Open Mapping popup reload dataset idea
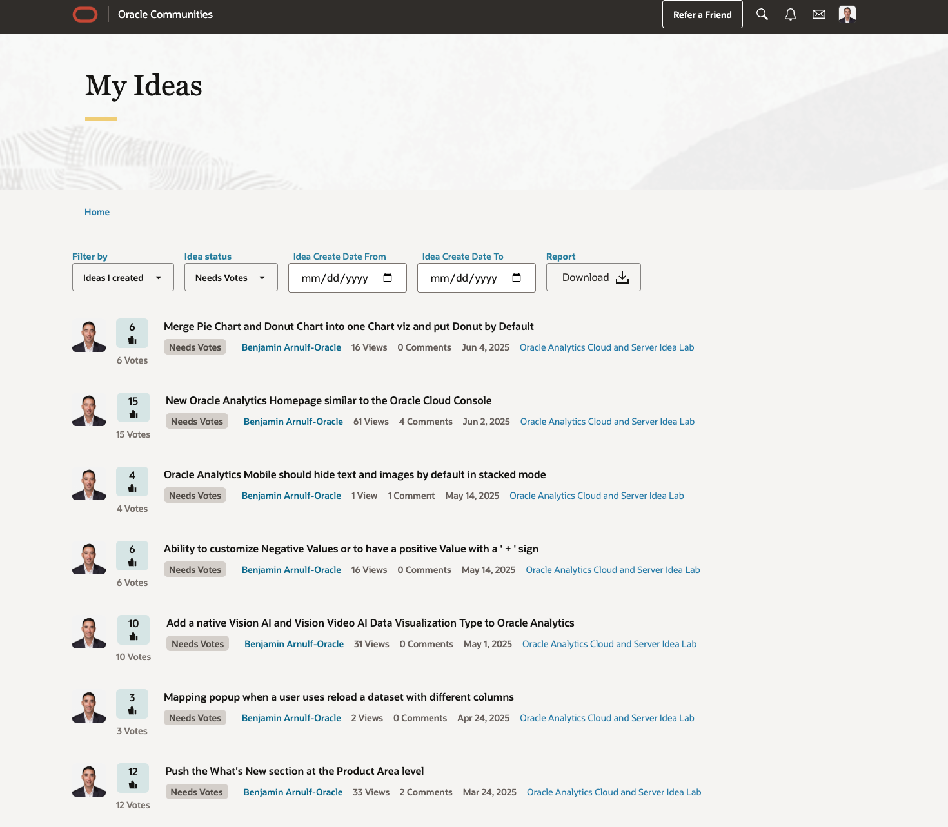 pos(339,697)
